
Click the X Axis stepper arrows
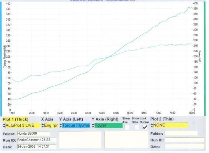pyautogui.click(x=42, y=125)
